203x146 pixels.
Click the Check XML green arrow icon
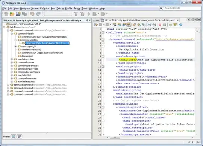point(170,25)
